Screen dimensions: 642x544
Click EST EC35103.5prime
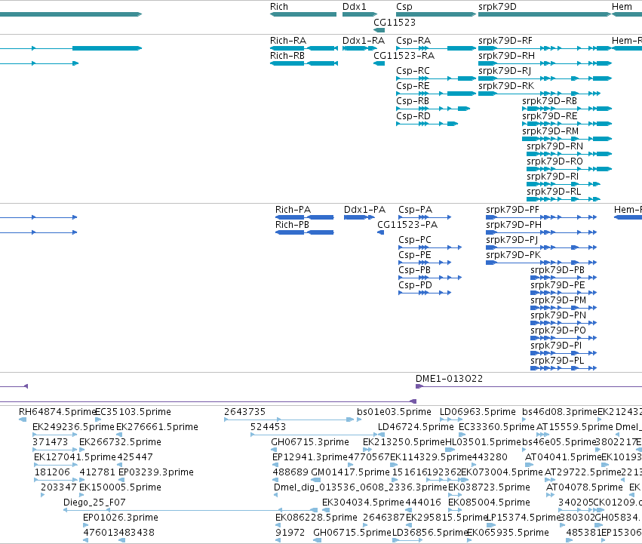point(133,412)
